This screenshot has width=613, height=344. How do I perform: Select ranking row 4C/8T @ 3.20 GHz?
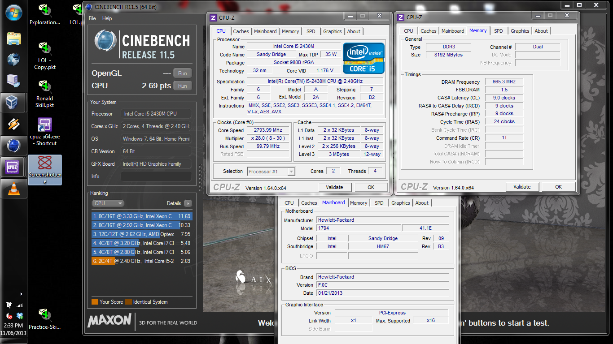(x=142, y=243)
